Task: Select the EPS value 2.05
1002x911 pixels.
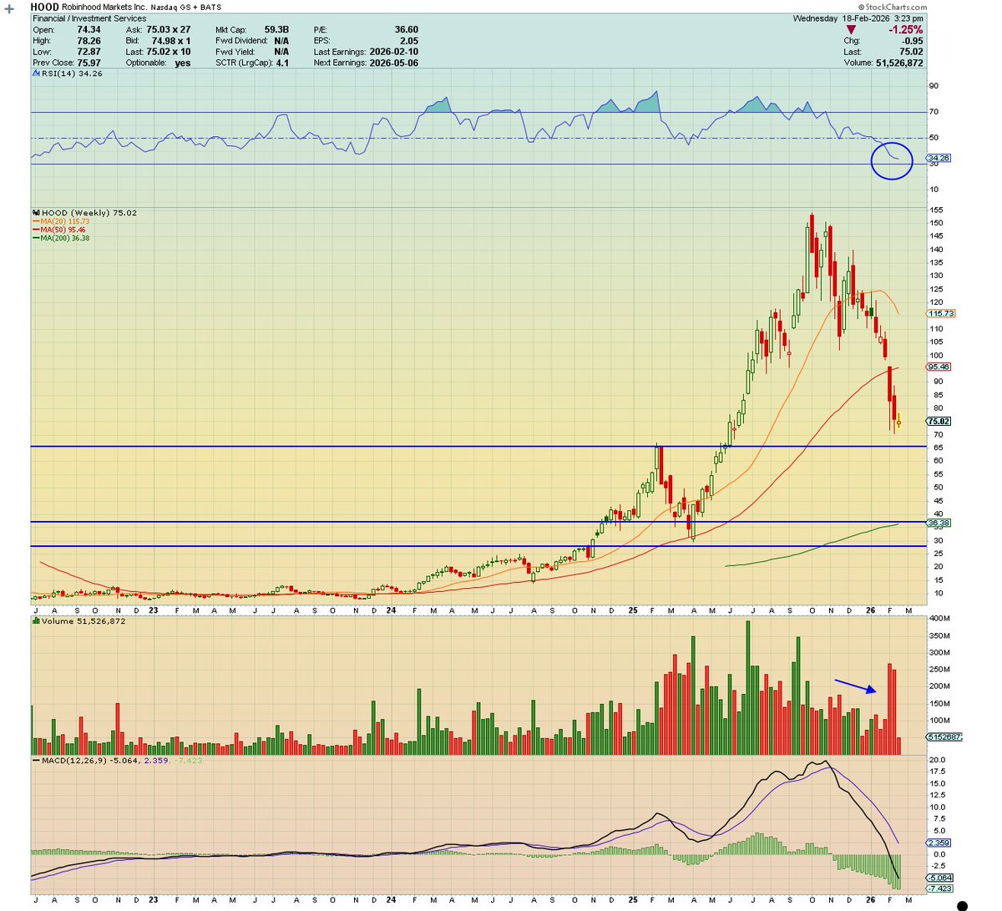Action: (409, 41)
